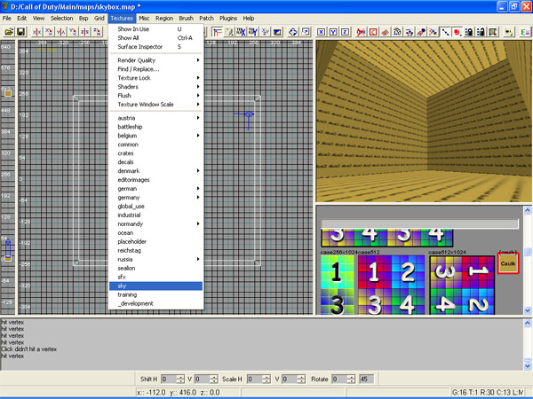The height and width of the screenshot is (399, 533).
Task: Click the Shift H spinner arrows
Action: [x=180, y=379]
